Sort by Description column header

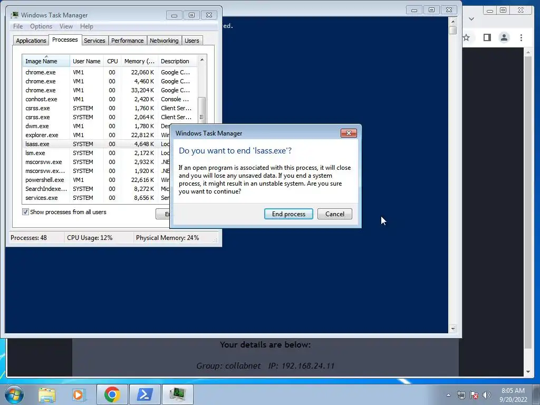[x=178, y=61]
